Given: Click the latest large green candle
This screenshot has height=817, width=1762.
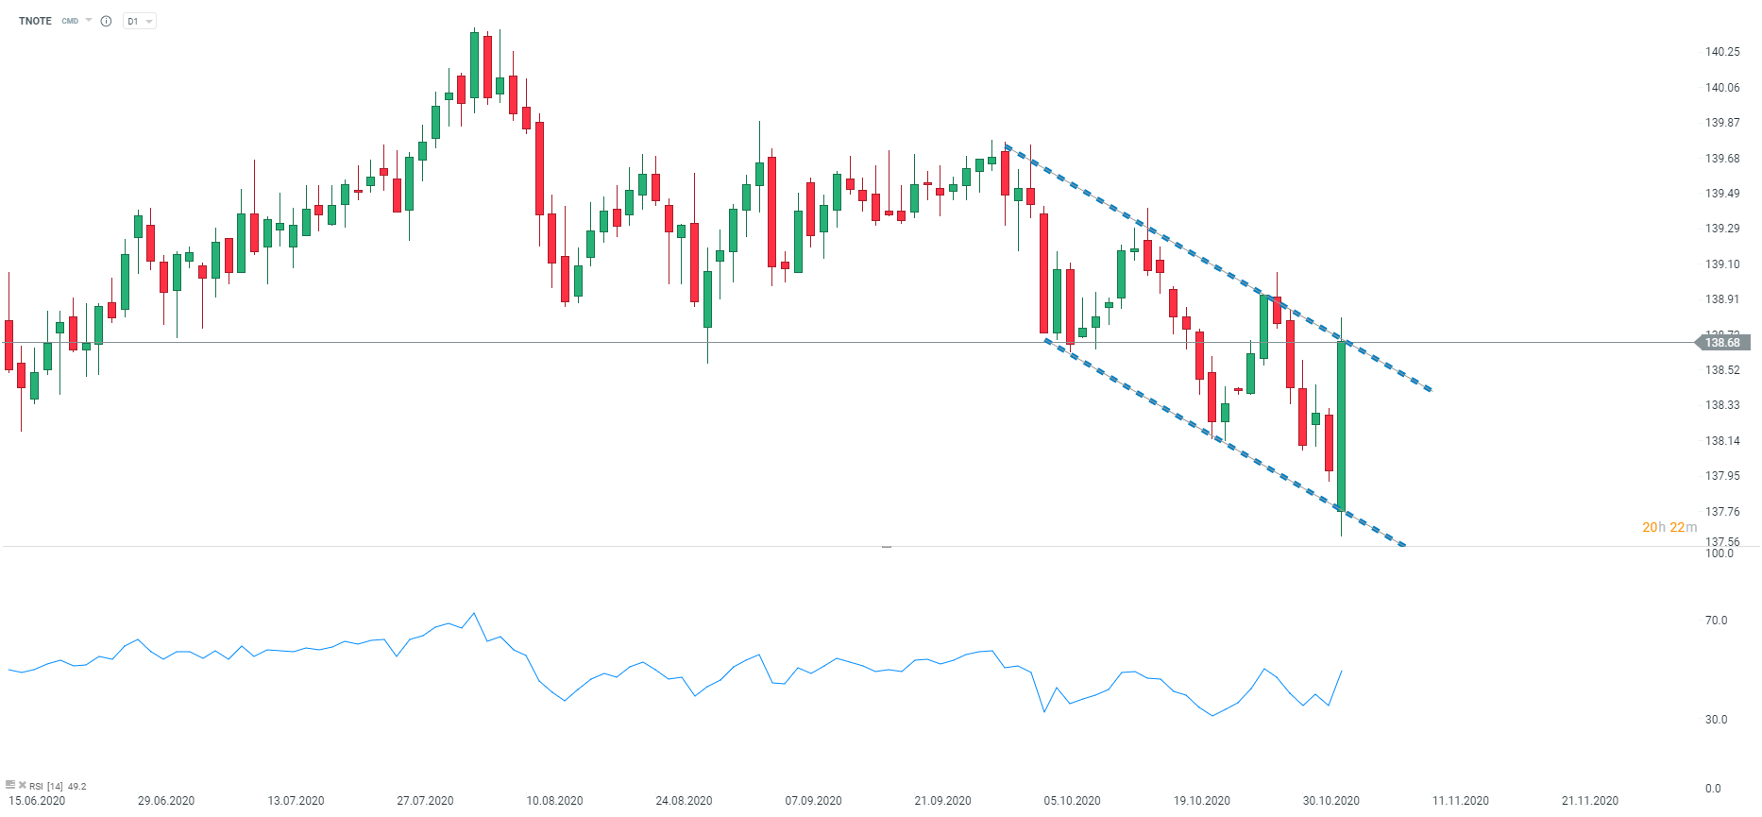Looking at the screenshot, I should pyautogui.click(x=1341, y=425).
